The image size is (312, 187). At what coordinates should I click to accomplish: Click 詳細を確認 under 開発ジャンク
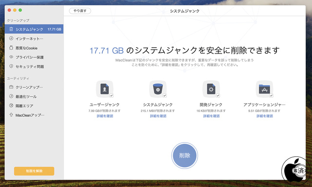211,116
